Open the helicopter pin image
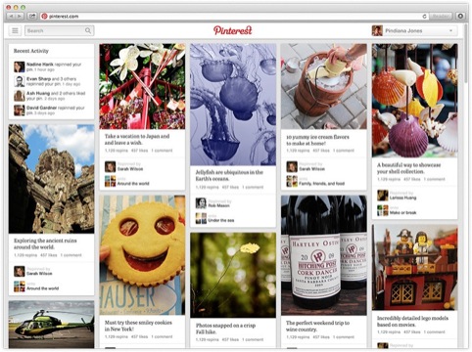This screenshot has height=352, width=472. tap(51, 325)
